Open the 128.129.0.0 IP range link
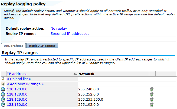Screen dimensions: 177x109 17,100
